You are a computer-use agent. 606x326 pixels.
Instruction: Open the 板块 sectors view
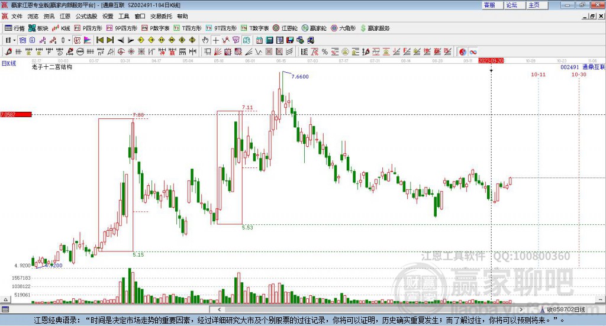point(38,28)
